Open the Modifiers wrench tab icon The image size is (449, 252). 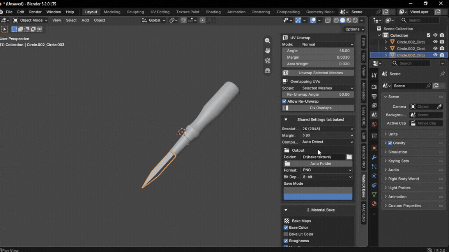[x=374, y=157]
